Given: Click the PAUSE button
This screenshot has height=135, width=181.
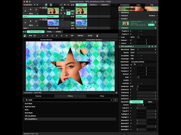Looking at the screenshot, I should click(x=90, y=36).
